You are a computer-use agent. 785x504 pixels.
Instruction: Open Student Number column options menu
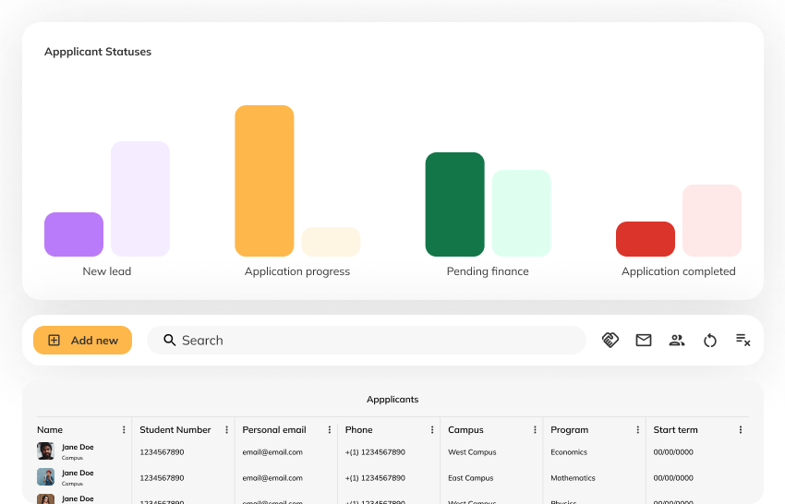click(226, 430)
